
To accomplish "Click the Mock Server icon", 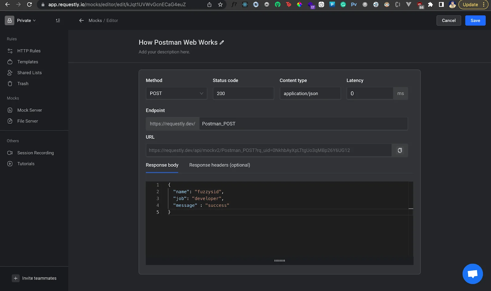I will (x=10, y=110).
